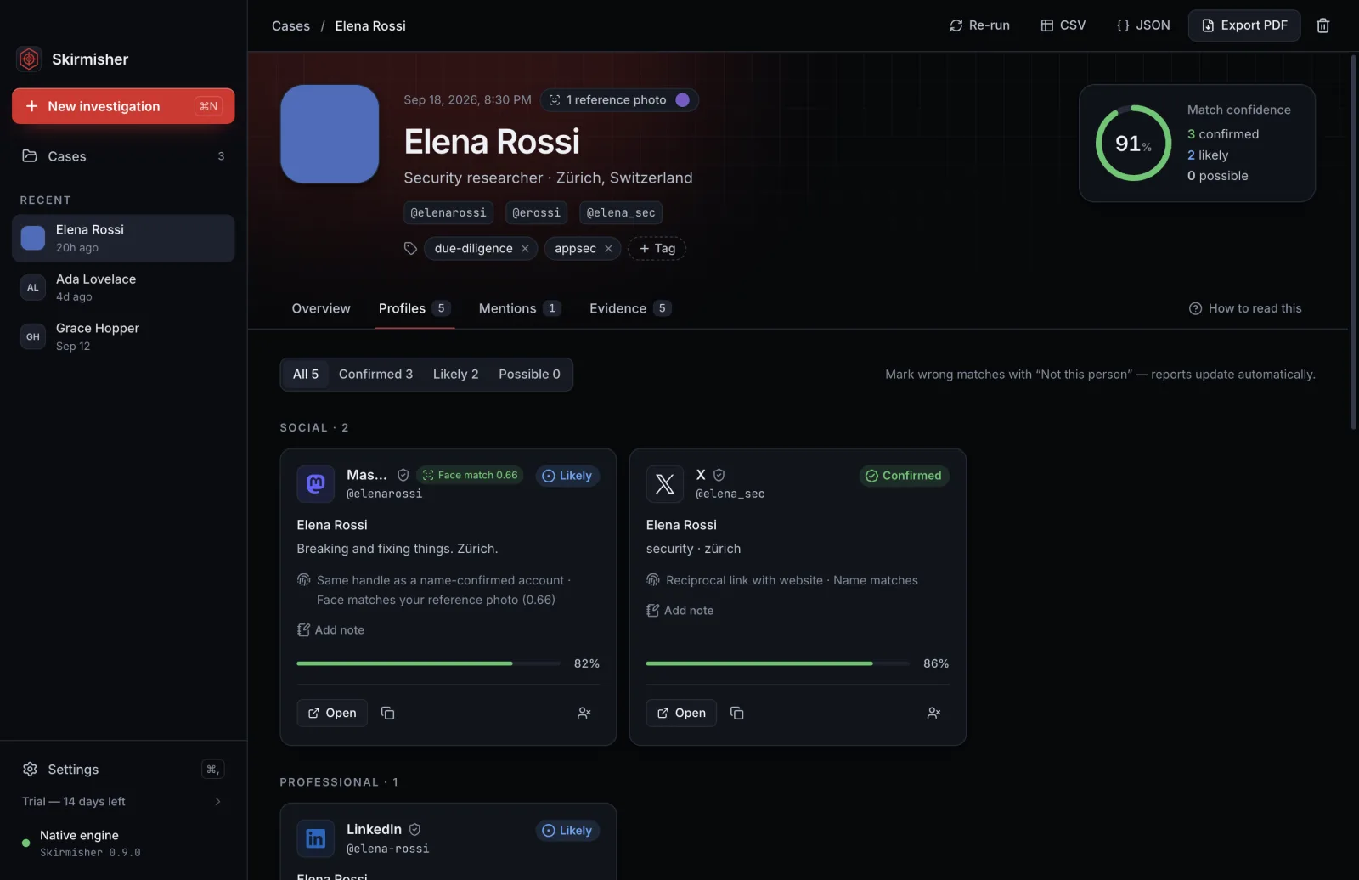1359x880 pixels.
Task: Open the Mastodon profile
Action: tap(332, 713)
